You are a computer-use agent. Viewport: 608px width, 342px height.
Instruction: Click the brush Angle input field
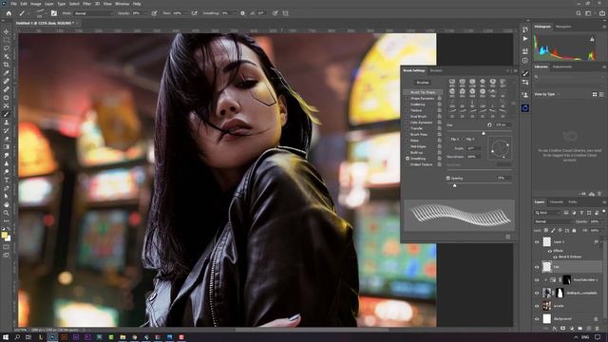point(473,148)
